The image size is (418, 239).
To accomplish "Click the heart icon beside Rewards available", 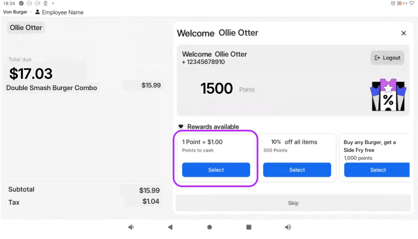I will [x=181, y=127].
